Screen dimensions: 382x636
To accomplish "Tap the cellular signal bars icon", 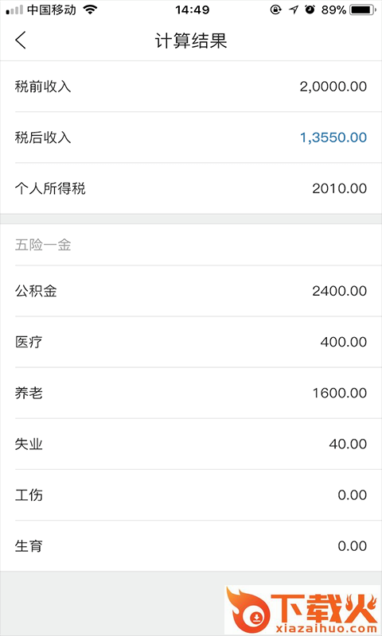I will tap(14, 10).
